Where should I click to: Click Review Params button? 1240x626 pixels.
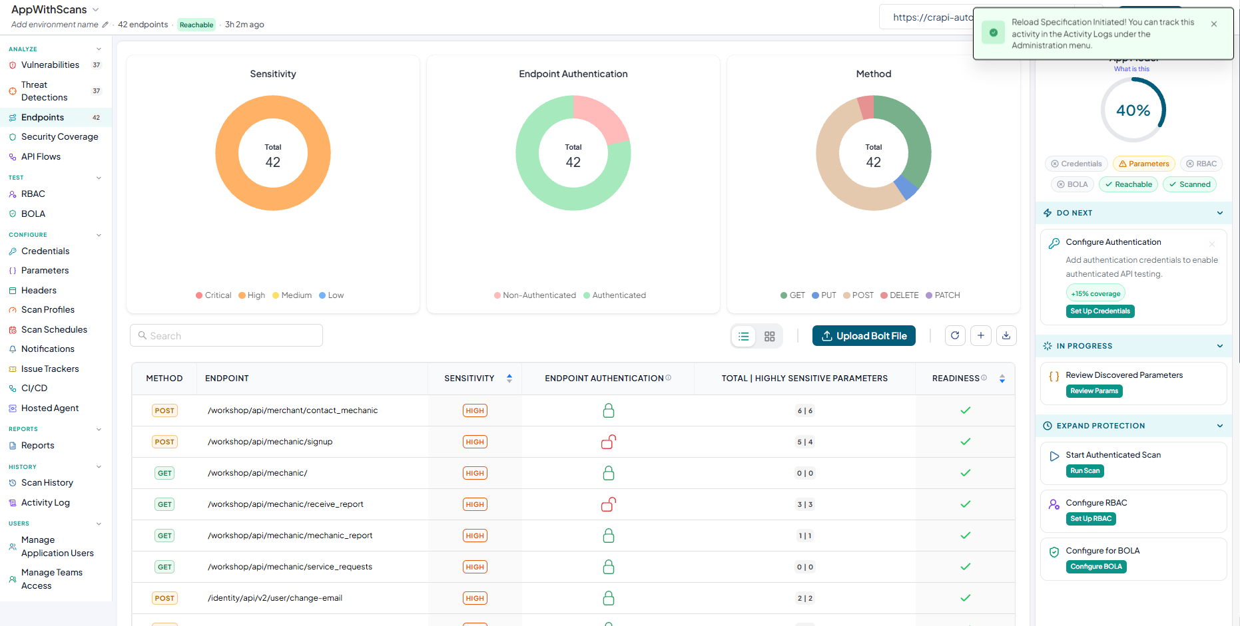tap(1094, 391)
